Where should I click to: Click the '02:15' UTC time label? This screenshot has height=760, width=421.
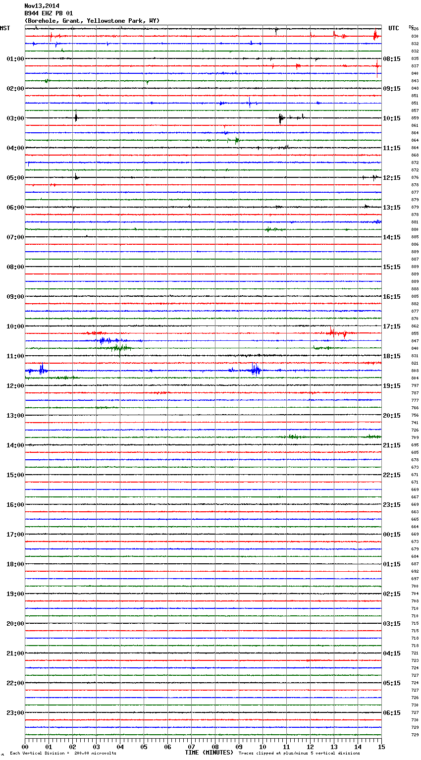[x=392, y=594]
